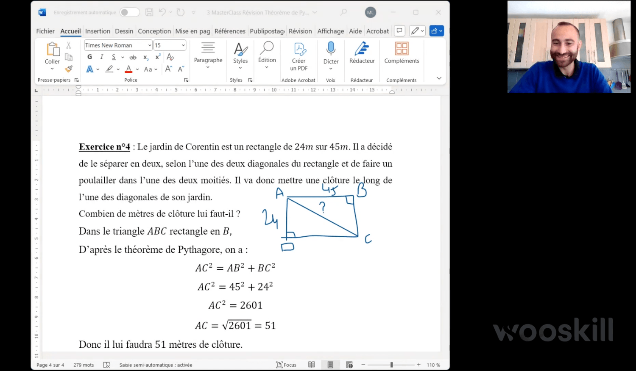The width and height of the screenshot is (636, 371).
Task: Enable Focus mode in status bar
Action: click(286, 365)
